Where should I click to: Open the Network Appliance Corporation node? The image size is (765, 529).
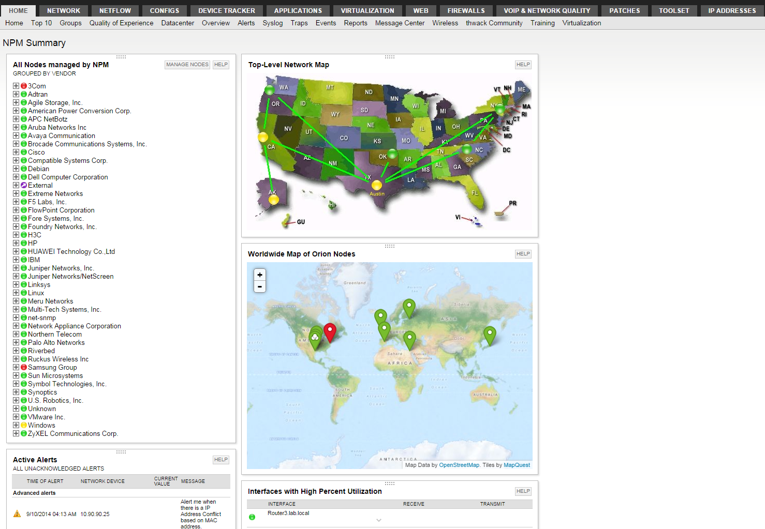pyautogui.click(x=75, y=326)
